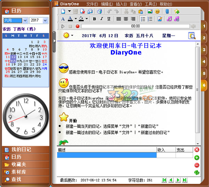Open the 素材库 panel
The image size is (209, 187).
pyautogui.click(x=18, y=172)
